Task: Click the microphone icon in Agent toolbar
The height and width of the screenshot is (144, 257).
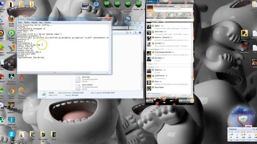Action: click(x=183, y=15)
